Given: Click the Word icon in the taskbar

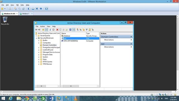Looking at the screenshot, I should tap(51, 98).
